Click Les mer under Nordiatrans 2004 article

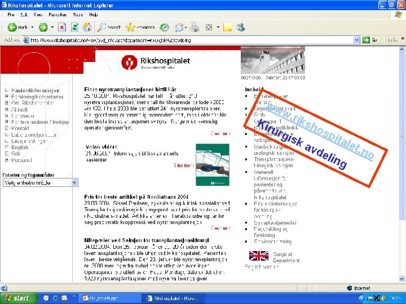[220, 228]
